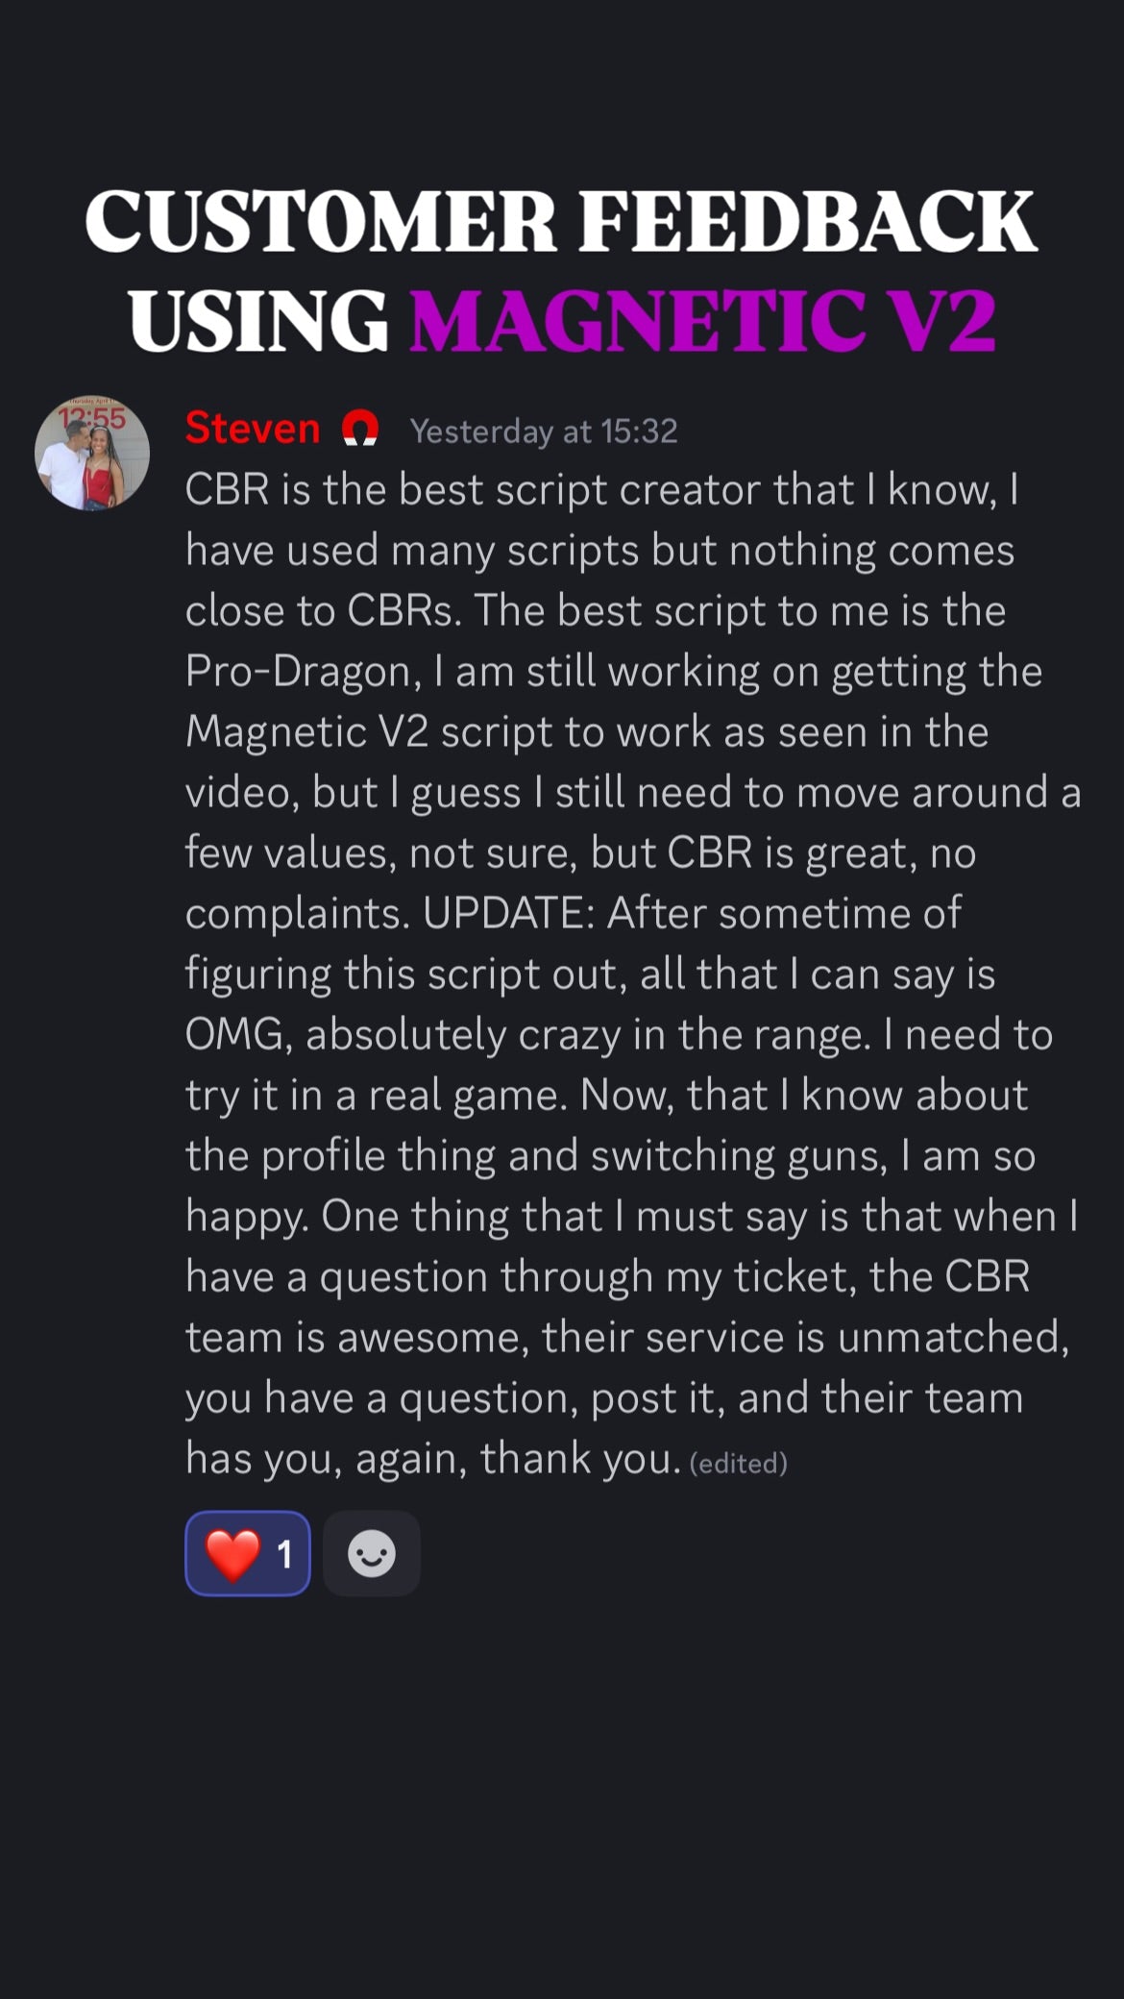The width and height of the screenshot is (1124, 1999).
Task: Click the word Pro-Dragon in the message
Action: pos(298,671)
